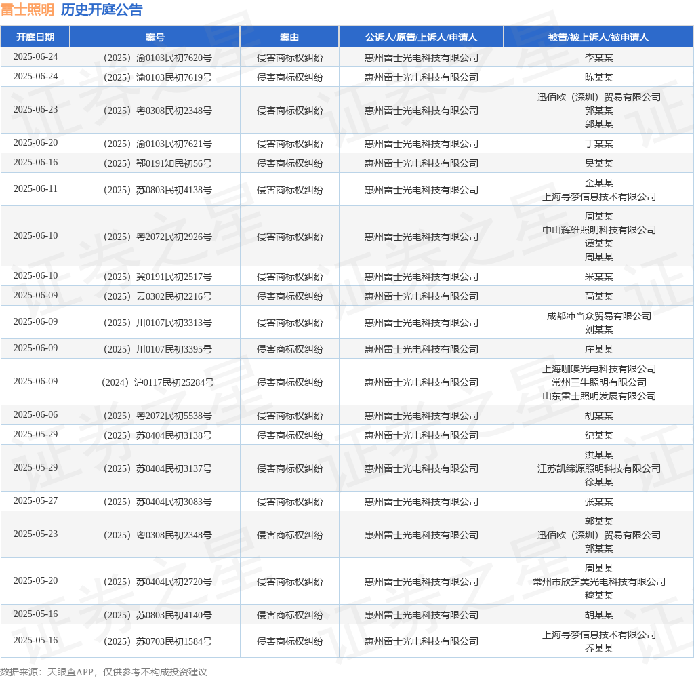Click 粤0308民初2348号 in the 2025-05-23 row
This screenshot has width=694, height=678.
pos(157,535)
